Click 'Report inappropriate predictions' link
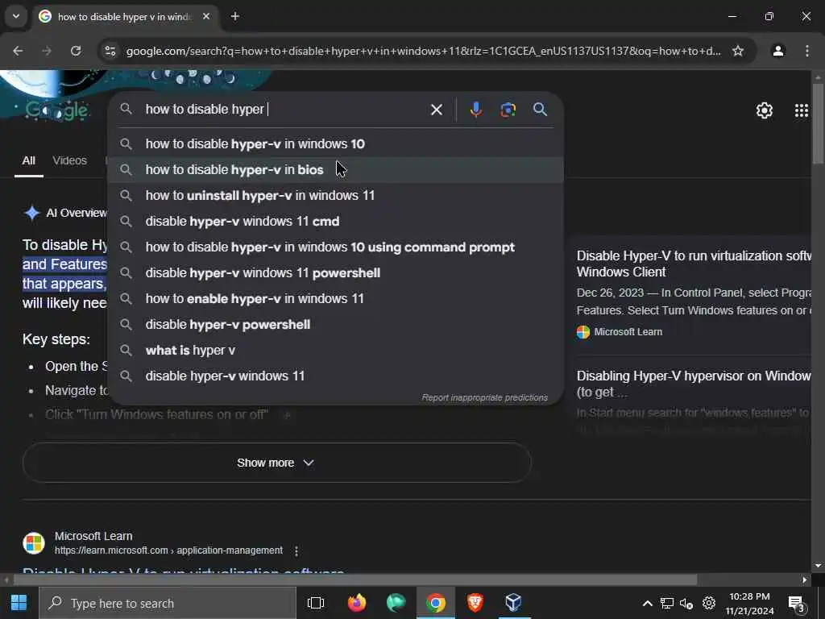Screen dimensions: 825x619 (x=484, y=397)
